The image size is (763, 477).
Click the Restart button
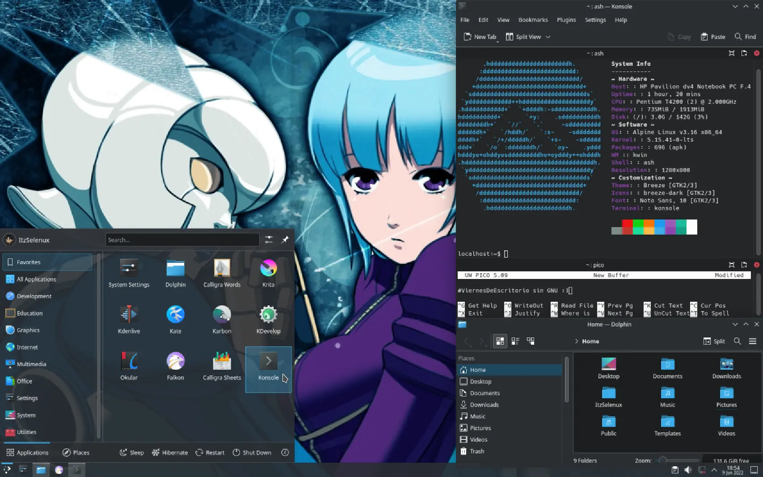tap(210, 452)
